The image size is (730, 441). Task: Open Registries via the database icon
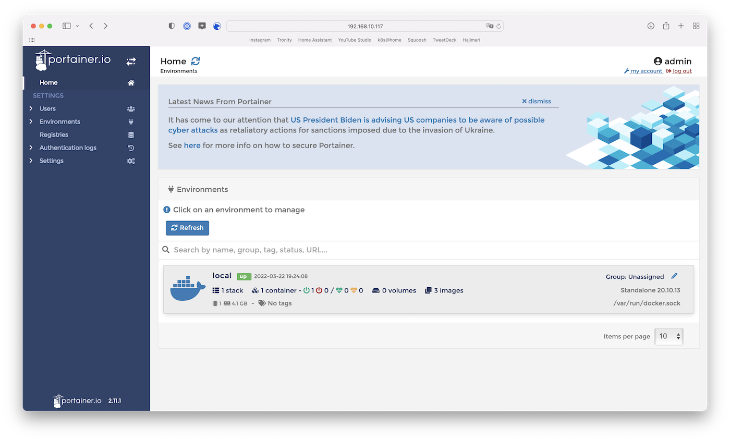click(x=131, y=134)
